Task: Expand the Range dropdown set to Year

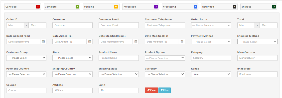Action: 211,74
